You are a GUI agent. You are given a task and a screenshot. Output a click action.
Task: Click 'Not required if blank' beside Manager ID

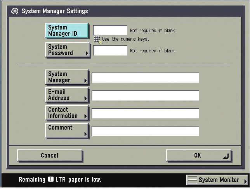click(153, 30)
